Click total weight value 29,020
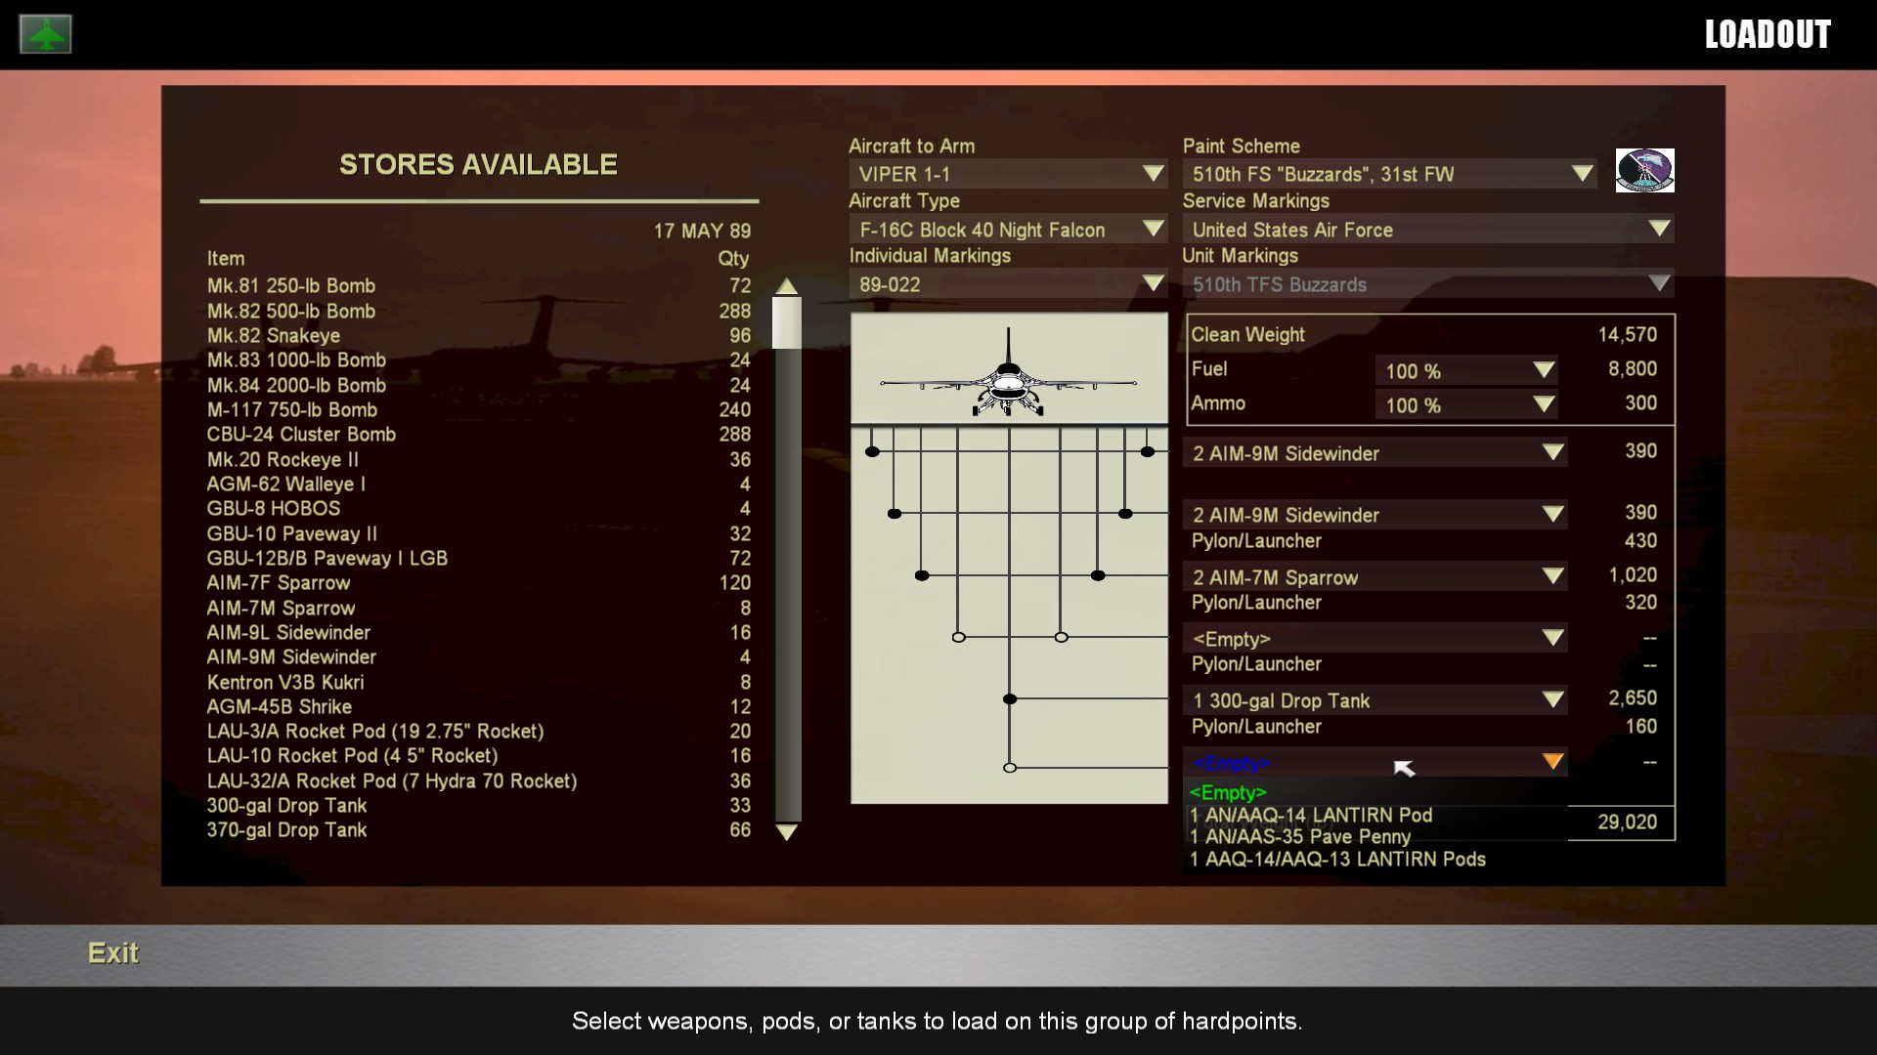Image resolution: width=1877 pixels, height=1055 pixels. (1627, 823)
